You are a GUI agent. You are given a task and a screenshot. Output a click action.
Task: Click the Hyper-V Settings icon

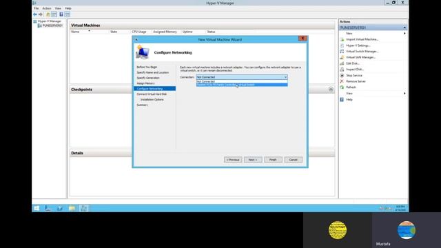coord(342,45)
